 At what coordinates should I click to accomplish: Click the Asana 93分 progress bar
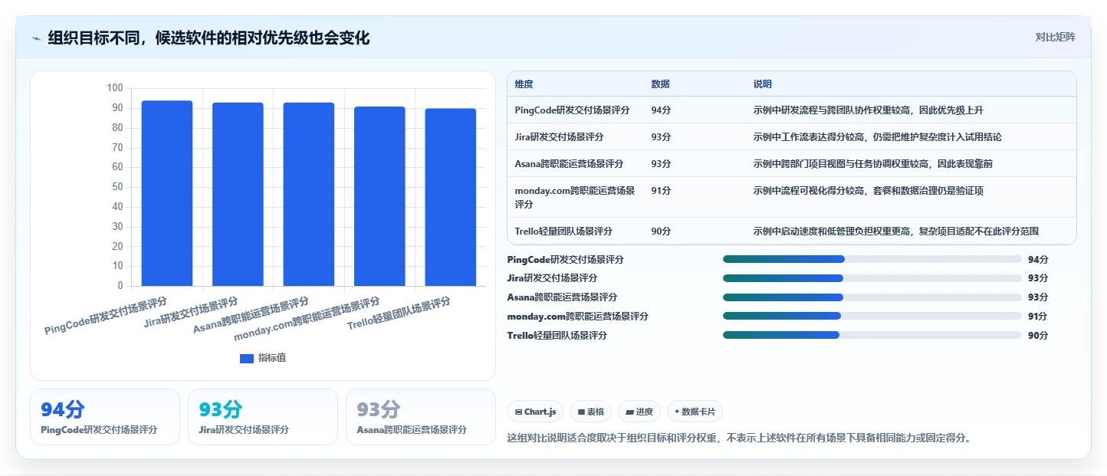coord(872,297)
